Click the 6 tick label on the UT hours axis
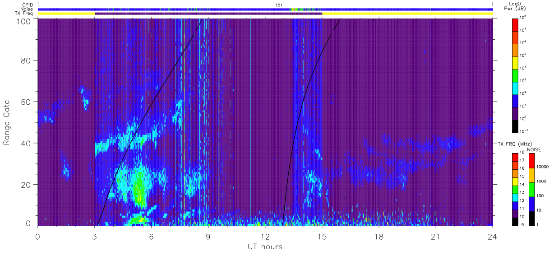This screenshot has width=554, height=256. tap(152, 236)
